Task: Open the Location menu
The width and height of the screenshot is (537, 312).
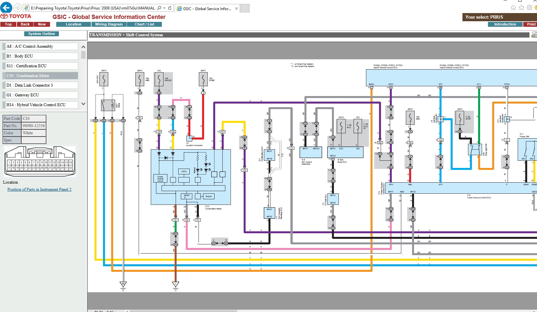Action: [74, 24]
